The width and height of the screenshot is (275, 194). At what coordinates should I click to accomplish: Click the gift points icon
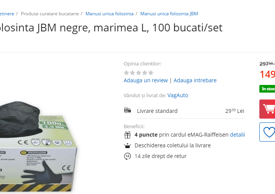[128, 135]
